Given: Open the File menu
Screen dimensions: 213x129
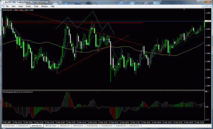Looking at the screenshot, I should click(x=7, y=6).
